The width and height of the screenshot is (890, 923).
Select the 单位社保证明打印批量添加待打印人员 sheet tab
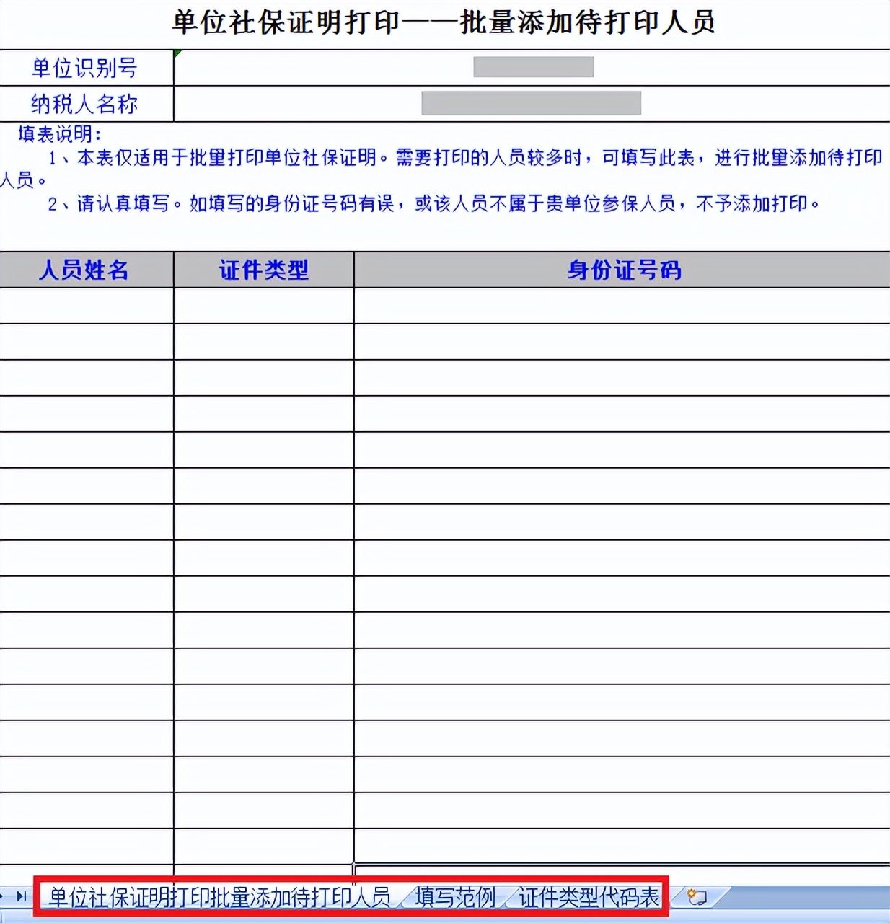click(216, 898)
